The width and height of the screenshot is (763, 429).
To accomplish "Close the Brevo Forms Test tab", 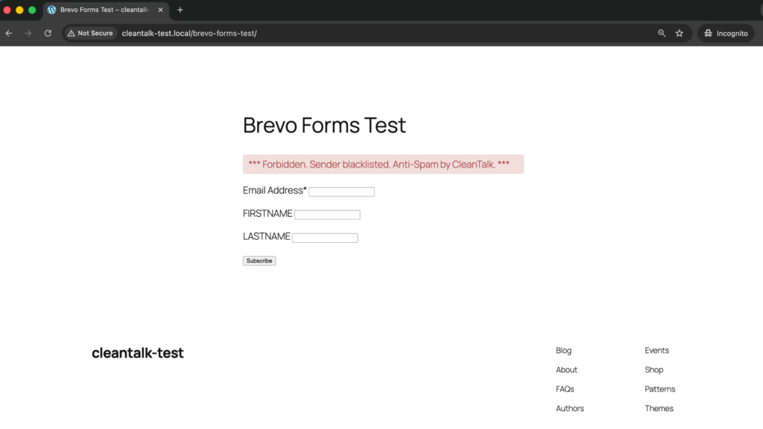I will click(x=161, y=10).
